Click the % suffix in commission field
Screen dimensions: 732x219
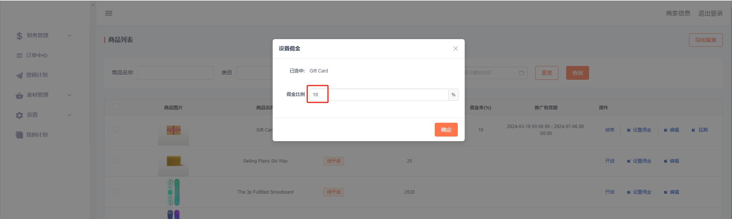pyautogui.click(x=453, y=95)
